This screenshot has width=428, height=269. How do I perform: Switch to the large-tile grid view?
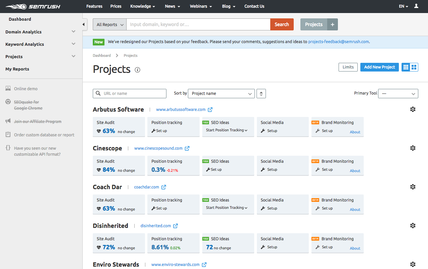(414, 67)
